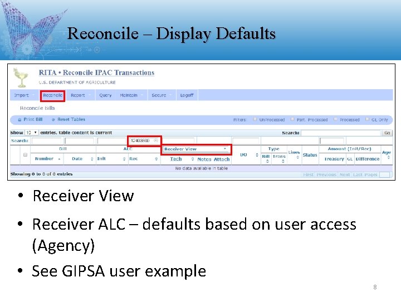
Task: Open the Maintain menu
Action: tap(131, 95)
